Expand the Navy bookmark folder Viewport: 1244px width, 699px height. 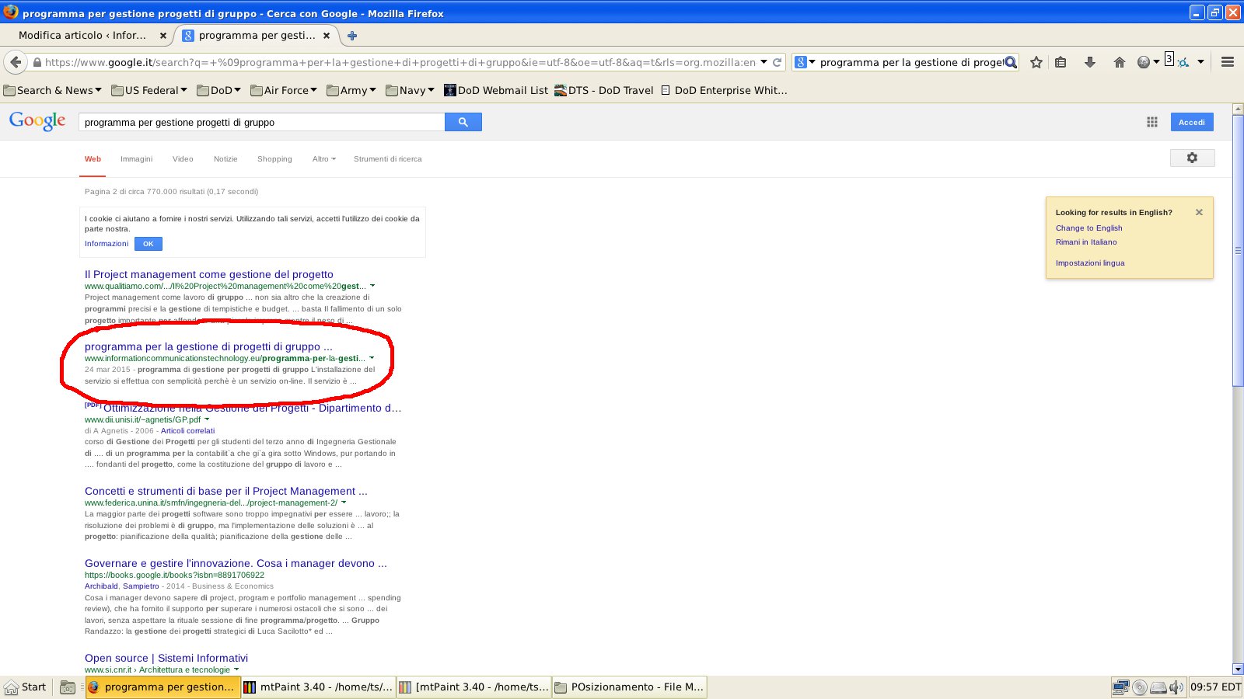tap(410, 90)
